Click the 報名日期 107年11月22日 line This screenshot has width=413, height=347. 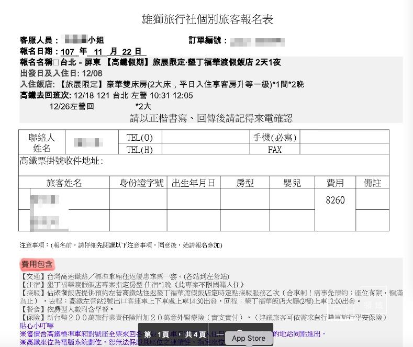[x=83, y=51]
